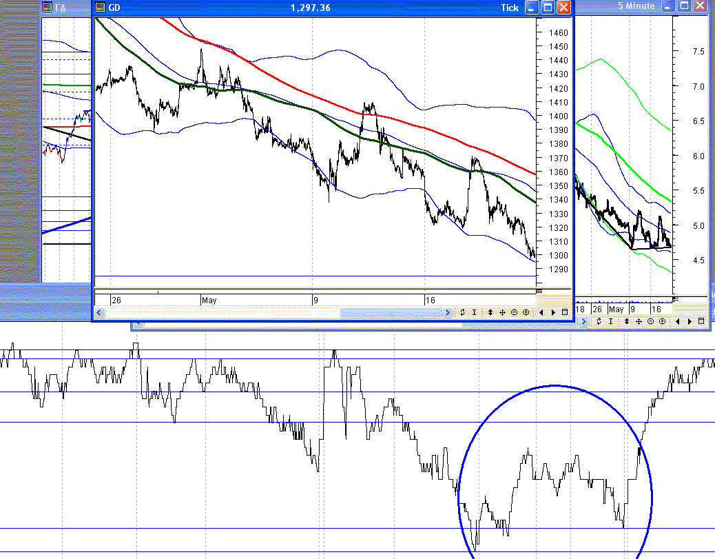The height and width of the screenshot is (559, 715).
Task: Maximize the GD chart window
Action: (x=548, y=8)
